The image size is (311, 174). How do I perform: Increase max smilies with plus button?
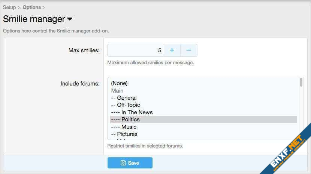click(172, 50)
